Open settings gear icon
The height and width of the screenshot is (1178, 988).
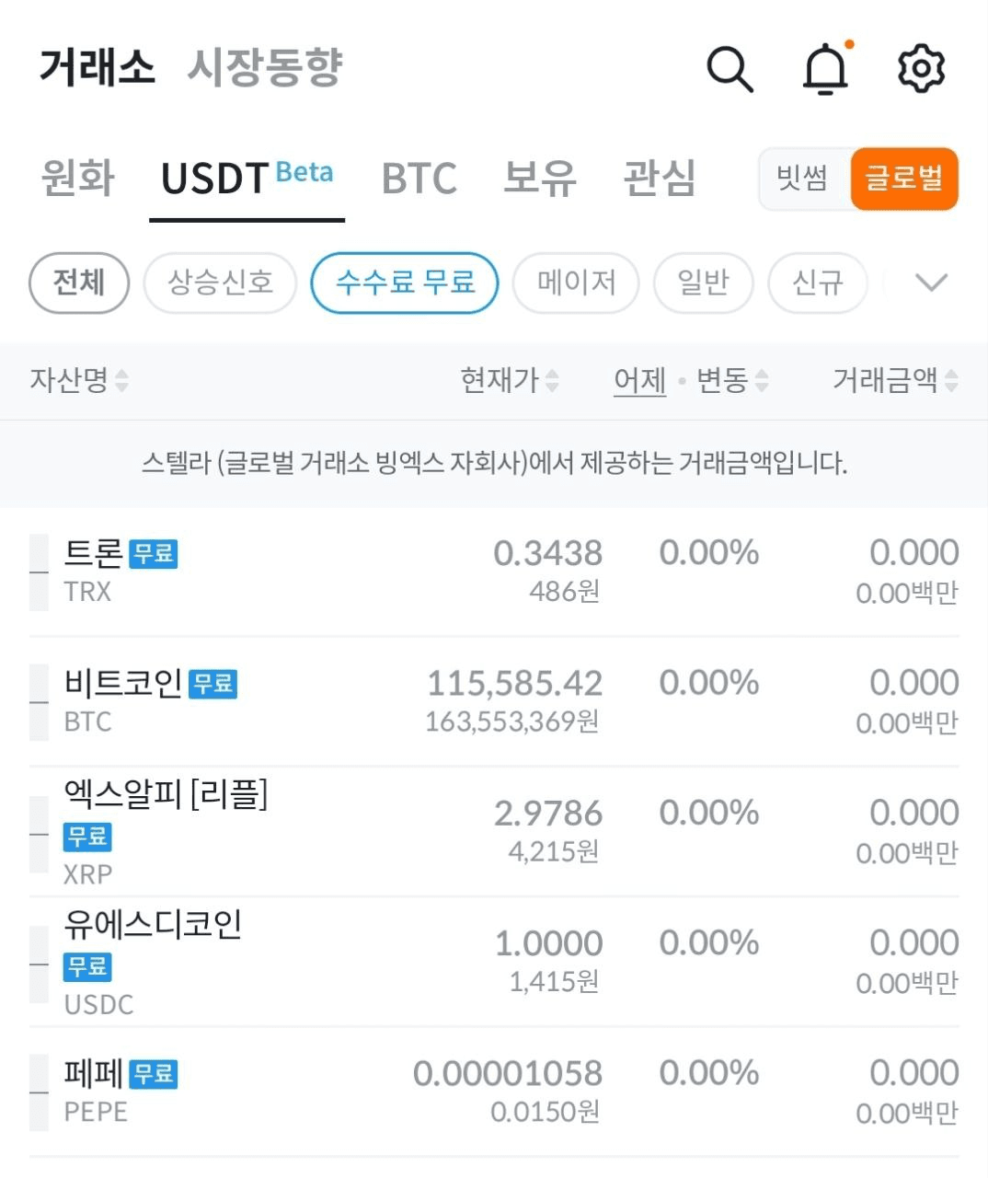pos(921,69)
